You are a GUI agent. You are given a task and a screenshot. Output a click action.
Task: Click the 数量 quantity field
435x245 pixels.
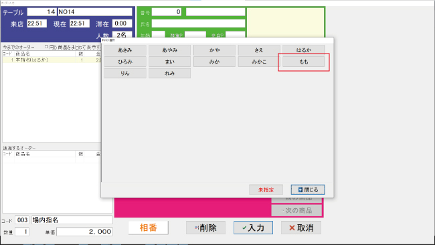point(22,232)
